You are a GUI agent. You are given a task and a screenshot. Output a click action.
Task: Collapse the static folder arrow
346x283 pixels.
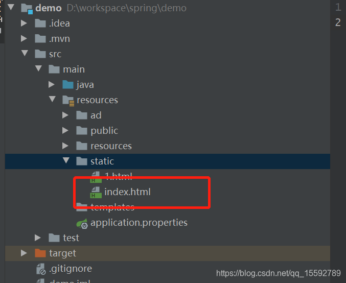tap(66, 160)
